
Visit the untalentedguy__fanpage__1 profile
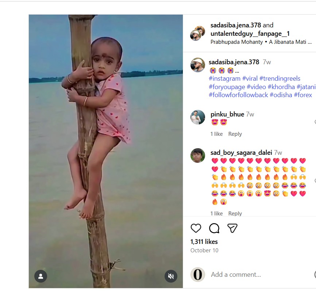tap(250, 34)
